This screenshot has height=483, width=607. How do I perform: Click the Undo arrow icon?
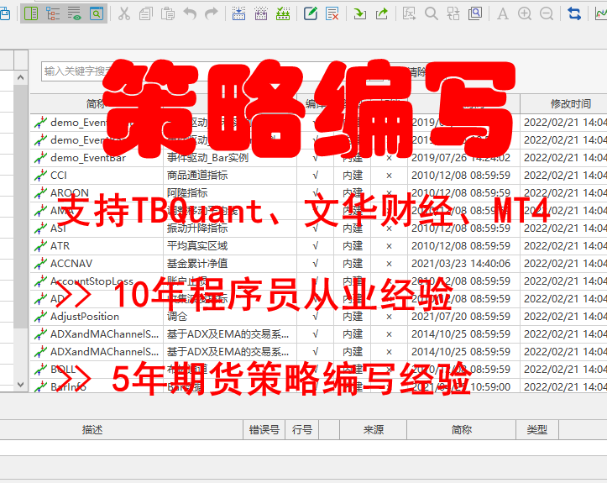pos(190,13)
